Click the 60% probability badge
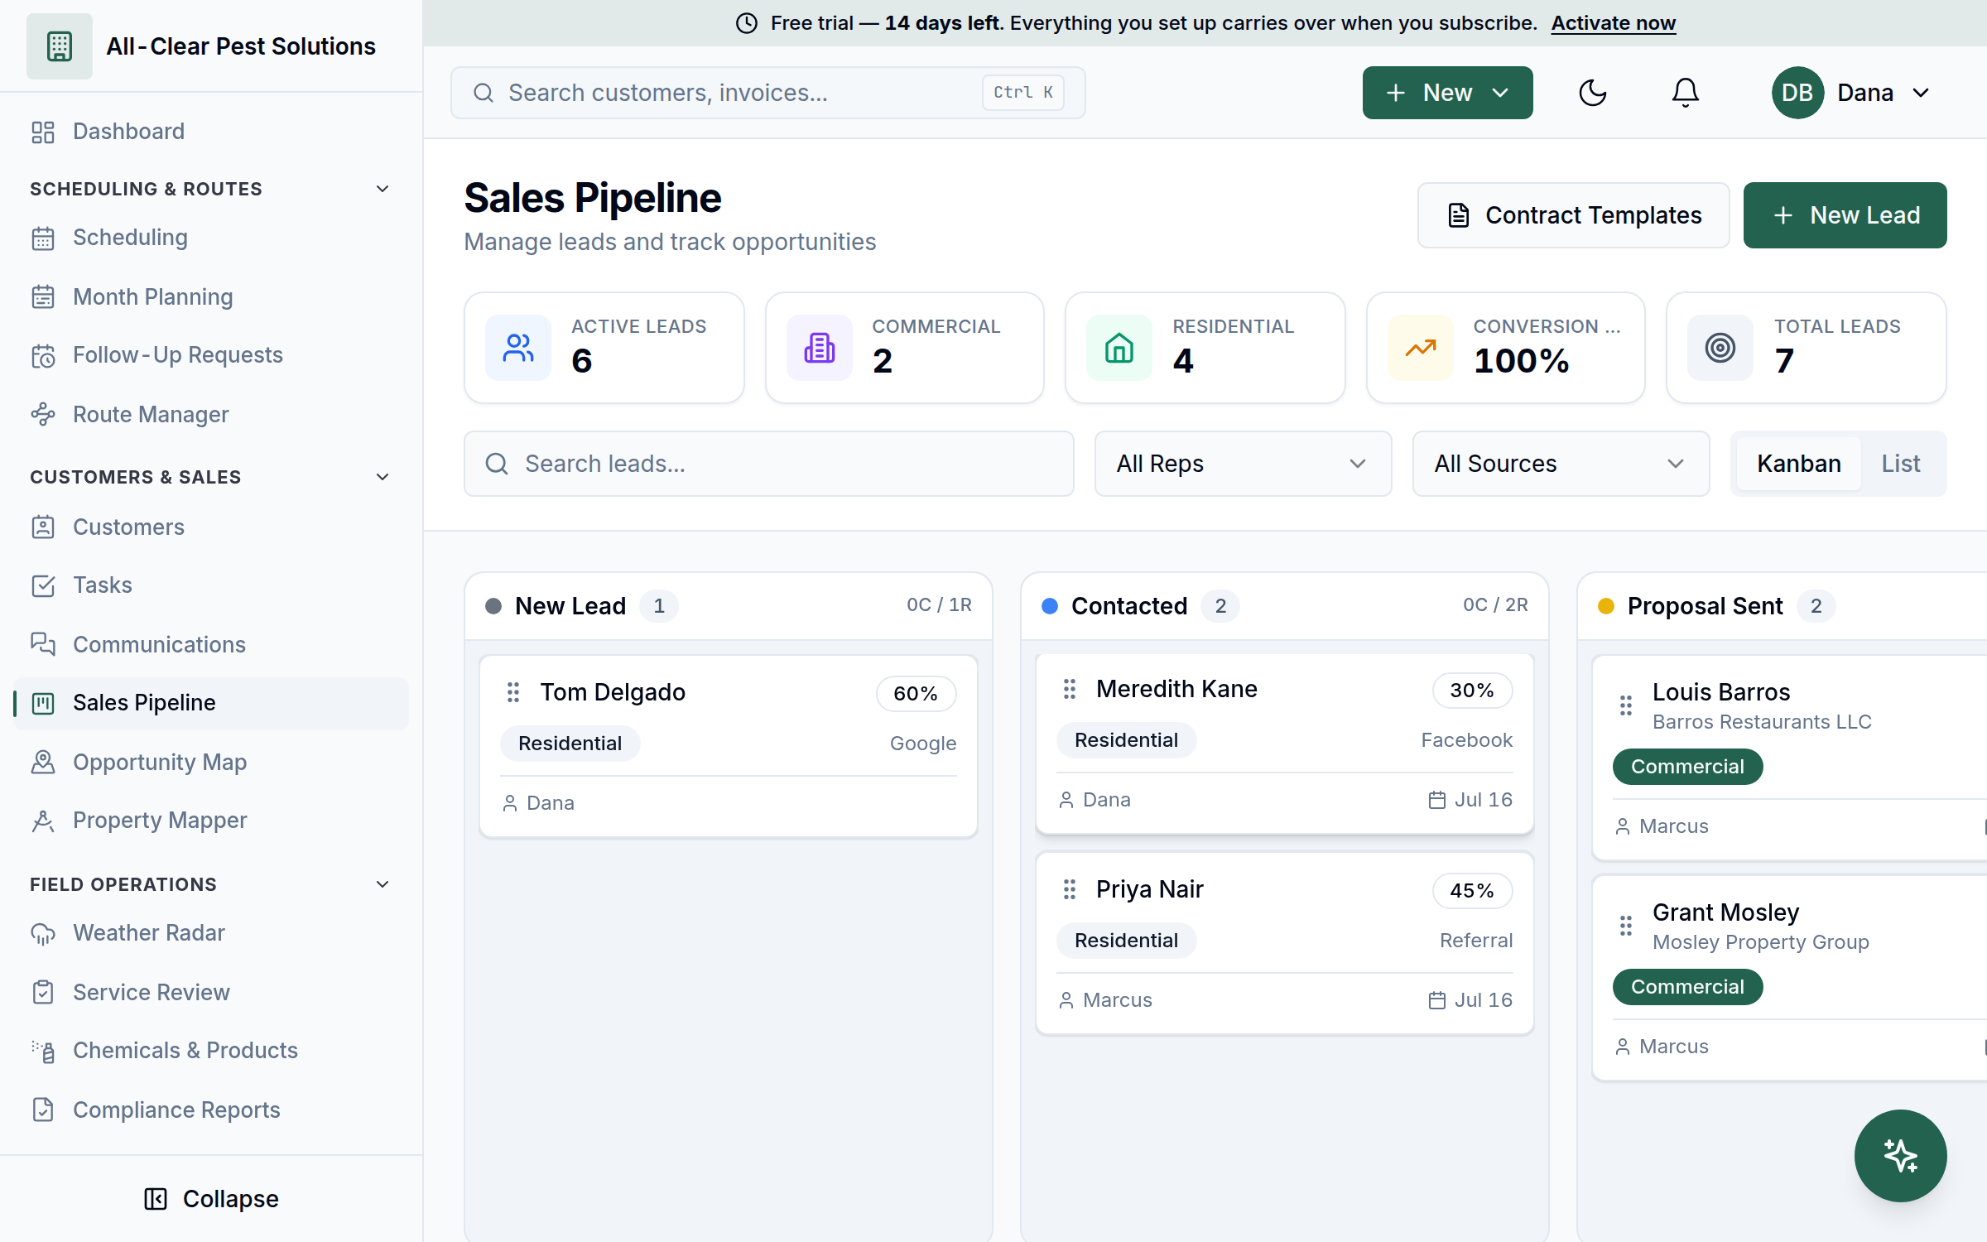 [x=916, y=694]
